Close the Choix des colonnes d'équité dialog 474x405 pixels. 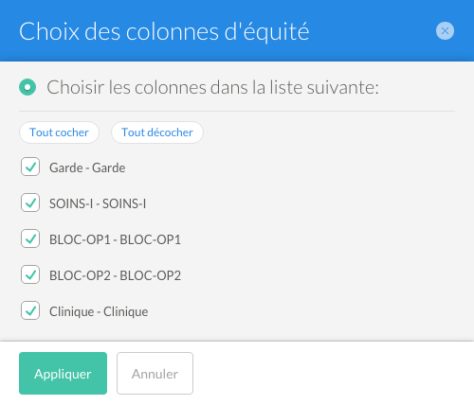point(445,31)
